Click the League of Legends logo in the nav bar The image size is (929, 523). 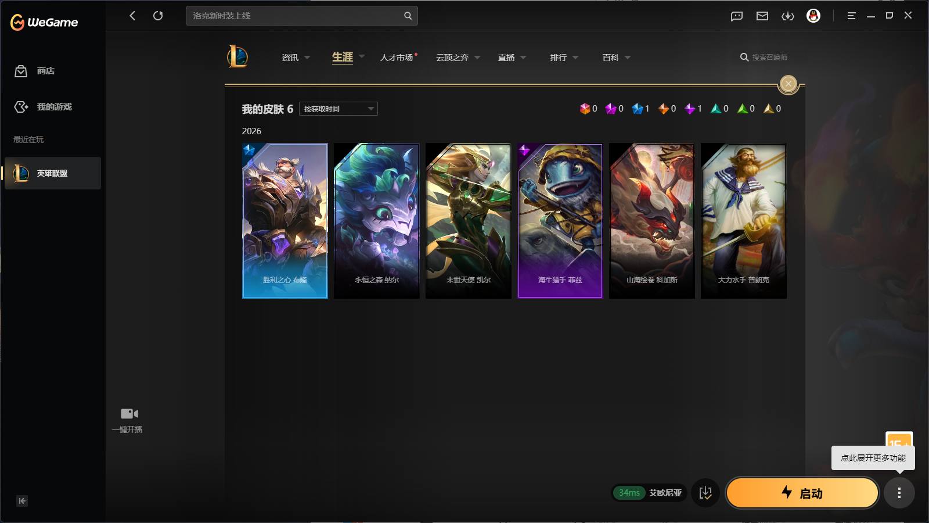237,56
